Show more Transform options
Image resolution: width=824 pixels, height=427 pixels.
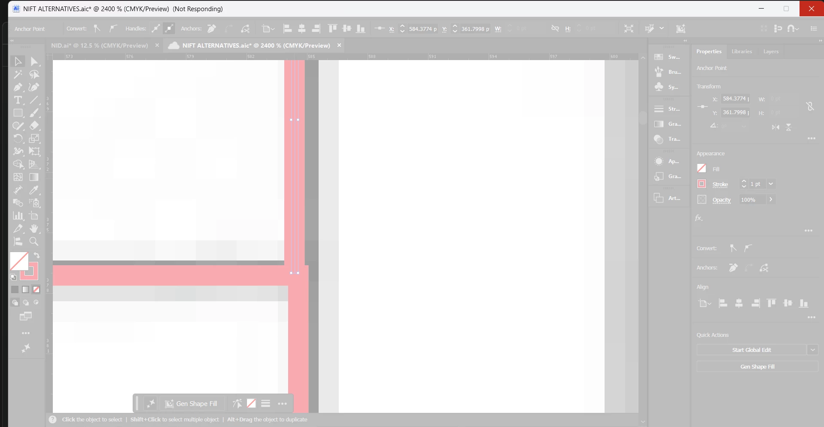811,139
